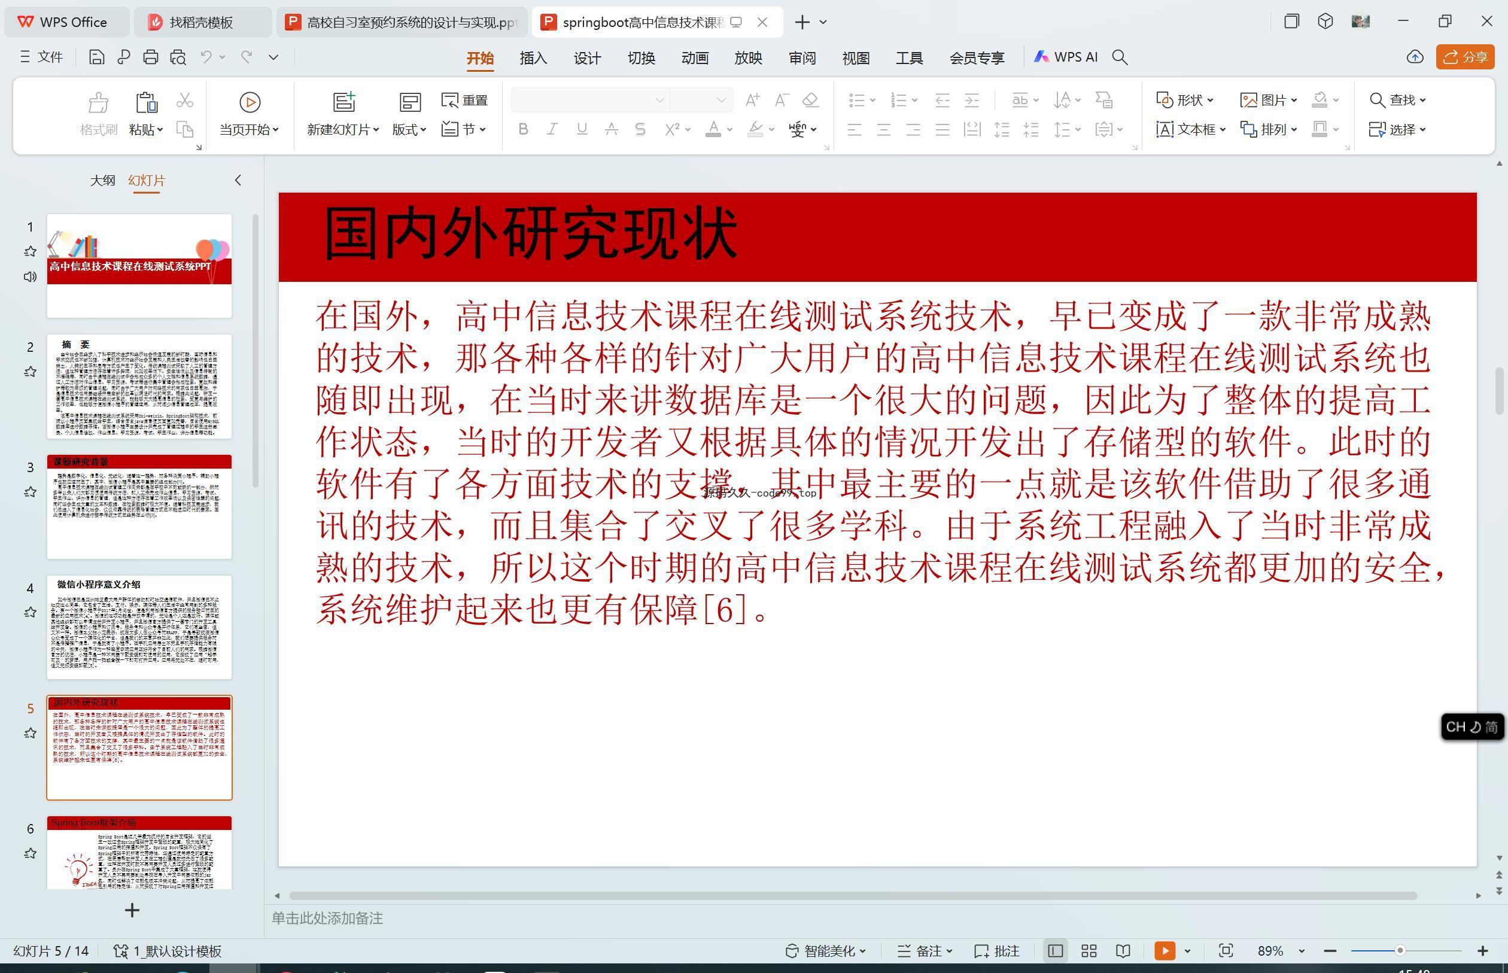Open the 动画 ribbon tab
The width and height of the screenshot is (1508, 973).
[x=695, y=58]
